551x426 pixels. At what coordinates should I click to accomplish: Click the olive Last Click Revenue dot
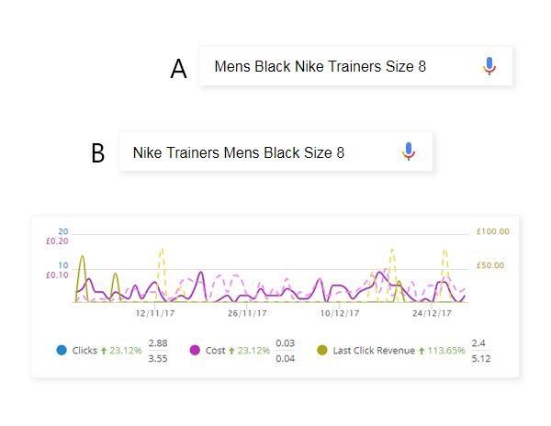pos(322,350)
